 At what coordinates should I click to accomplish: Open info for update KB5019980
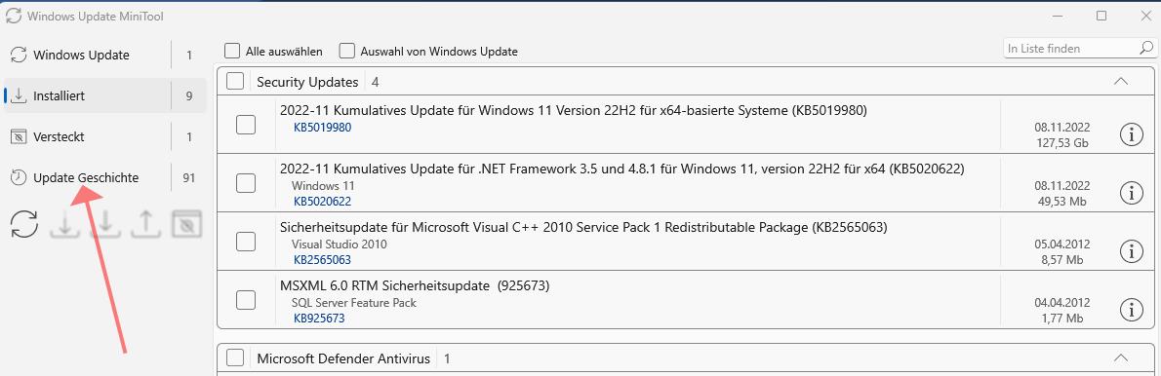1132,133
